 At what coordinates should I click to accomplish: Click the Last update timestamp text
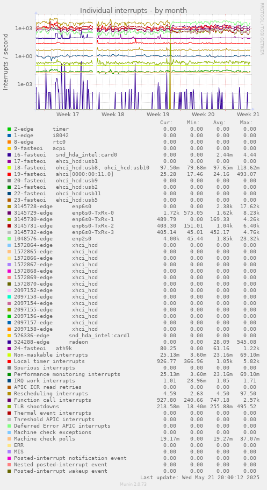coord(199,478)
